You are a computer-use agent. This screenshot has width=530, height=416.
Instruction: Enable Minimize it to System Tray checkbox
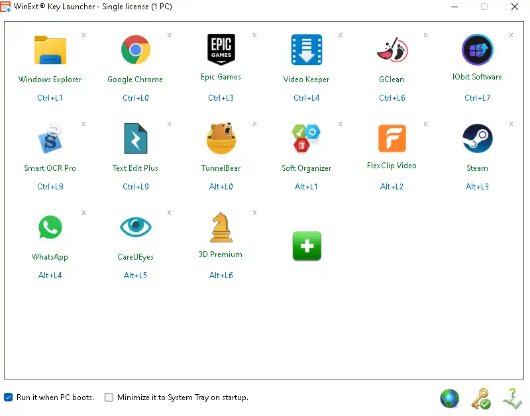pyautogui.click(x=109, y=397)
